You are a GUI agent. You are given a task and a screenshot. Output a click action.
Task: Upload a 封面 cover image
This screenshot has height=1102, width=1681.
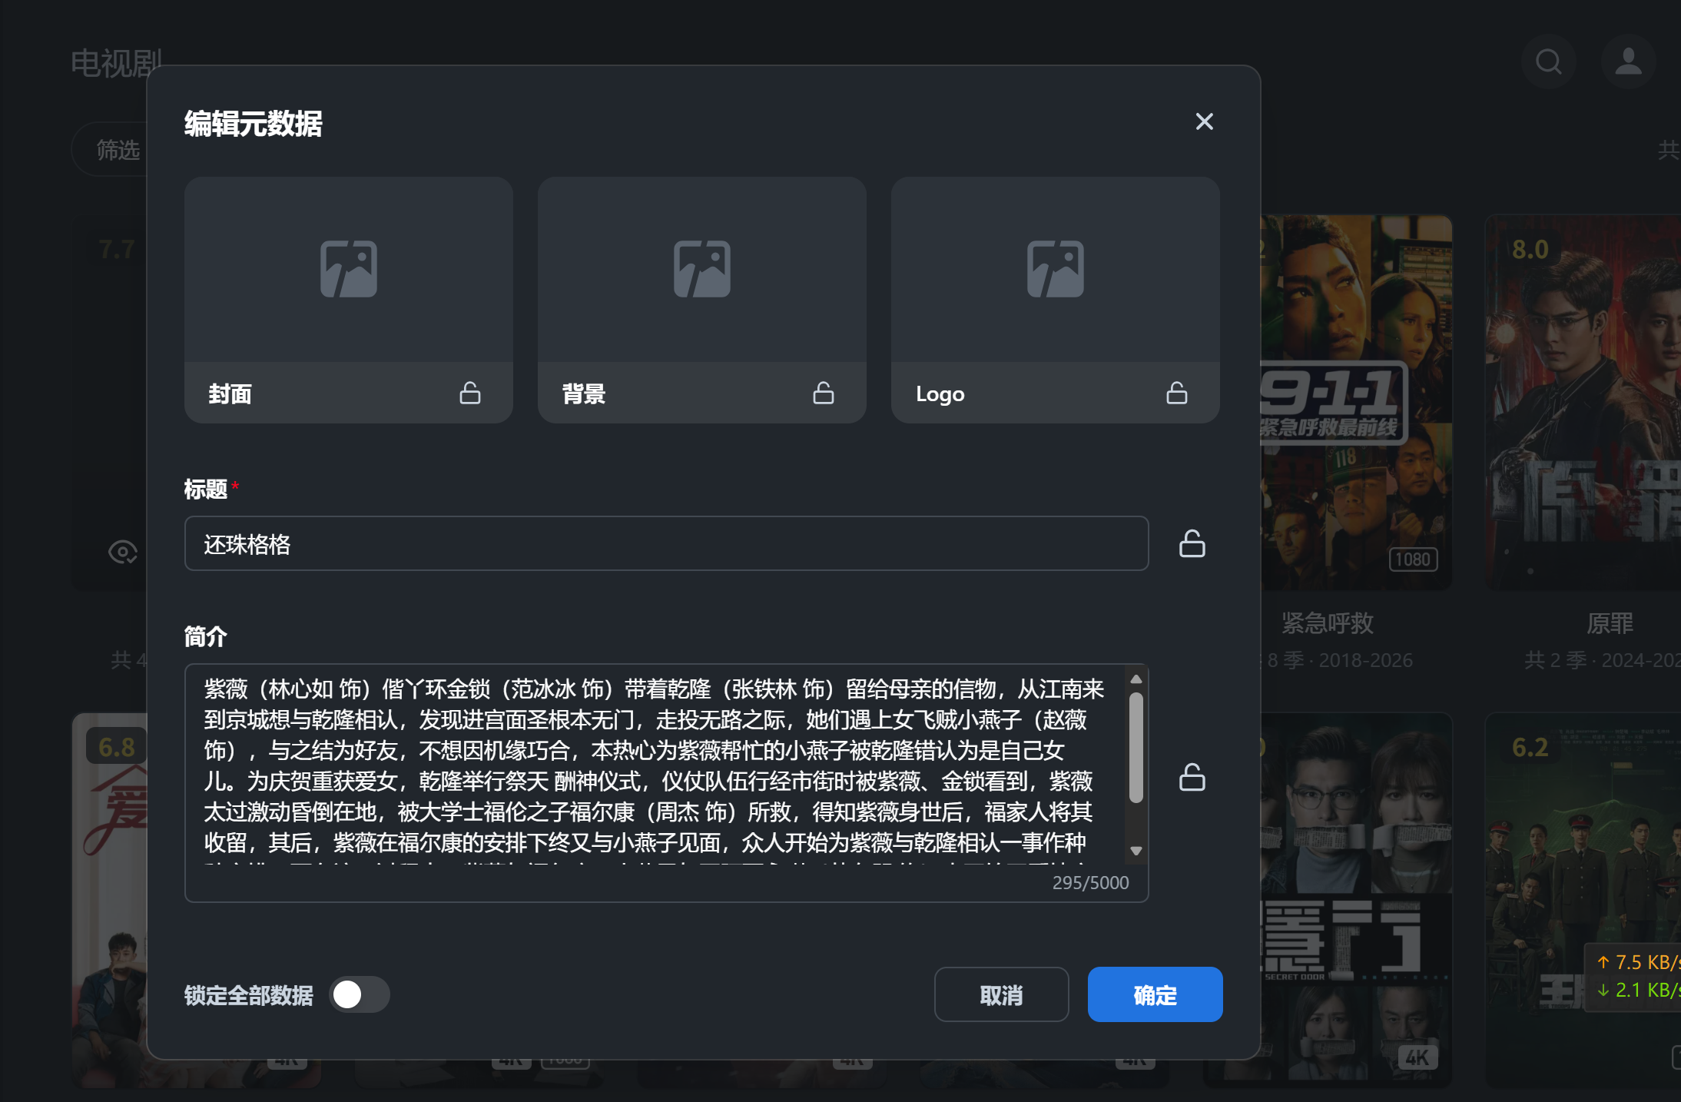tap(348, 270)
